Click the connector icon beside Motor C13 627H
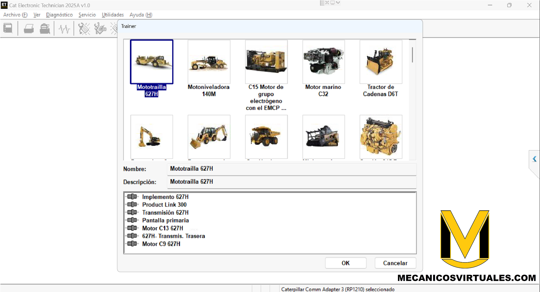540x292 pixels. click(132, 228)
